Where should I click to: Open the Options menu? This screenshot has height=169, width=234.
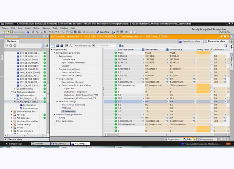pyautogui.click(x=46, y=28)
